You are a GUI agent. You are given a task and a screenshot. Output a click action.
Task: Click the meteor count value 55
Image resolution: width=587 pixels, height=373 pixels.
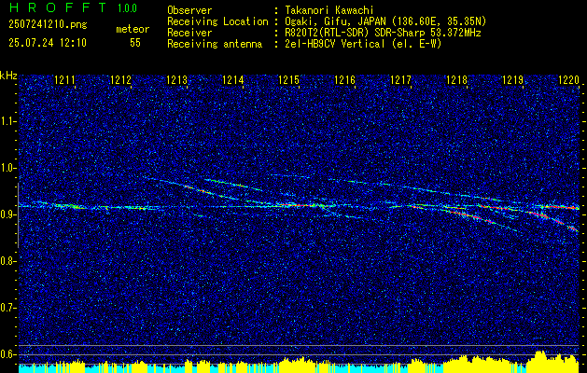(135, 43)
